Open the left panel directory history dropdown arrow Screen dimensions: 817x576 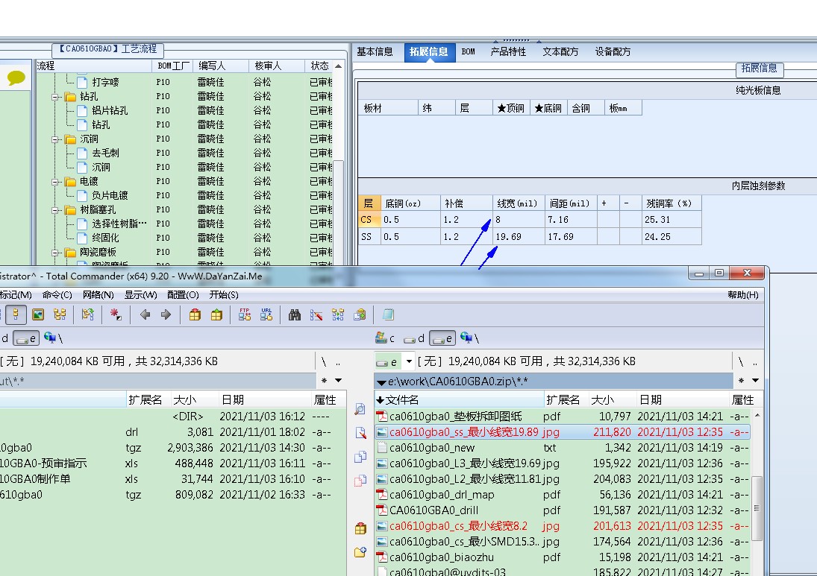[x=339, y=381]
